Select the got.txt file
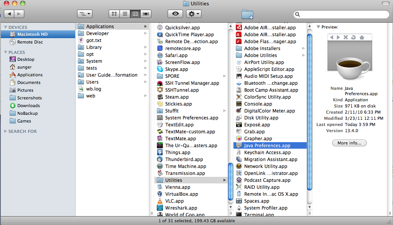This screenshot has height=225, width=393. click(113, 40)
